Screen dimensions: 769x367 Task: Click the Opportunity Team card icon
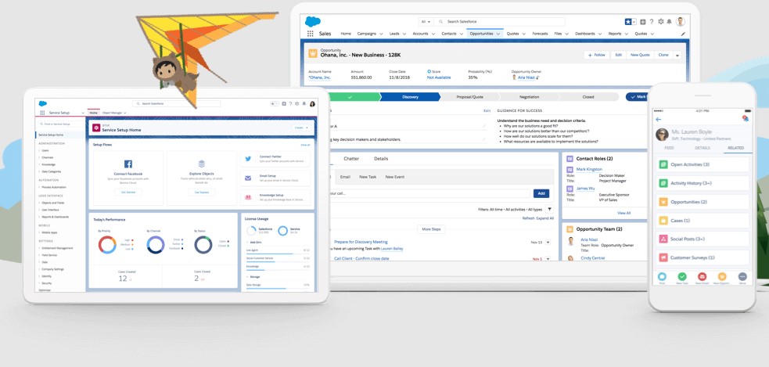(570, 229)
